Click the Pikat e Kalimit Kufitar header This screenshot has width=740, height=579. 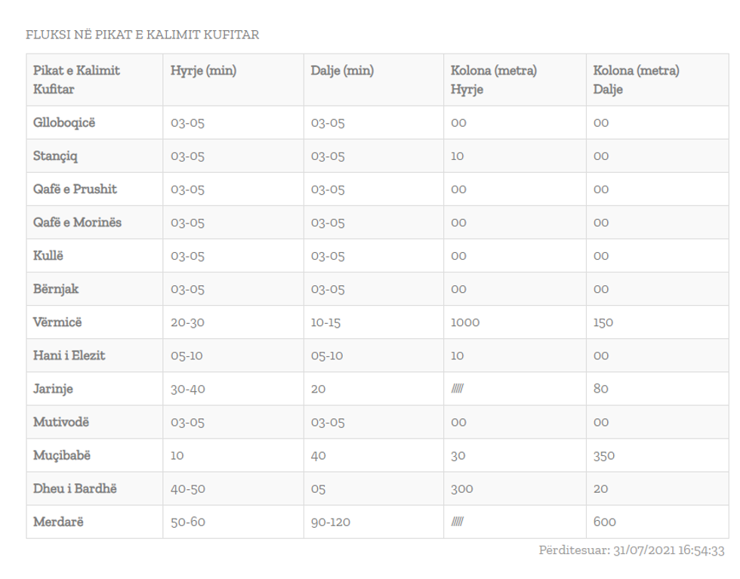76,79
